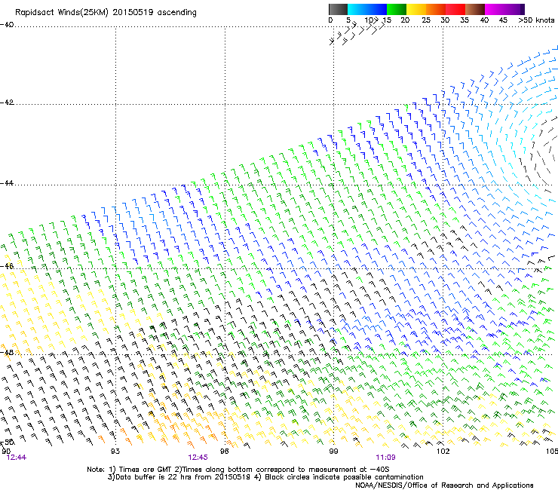Click the '25' legend tick label

(x=426, y=20)
